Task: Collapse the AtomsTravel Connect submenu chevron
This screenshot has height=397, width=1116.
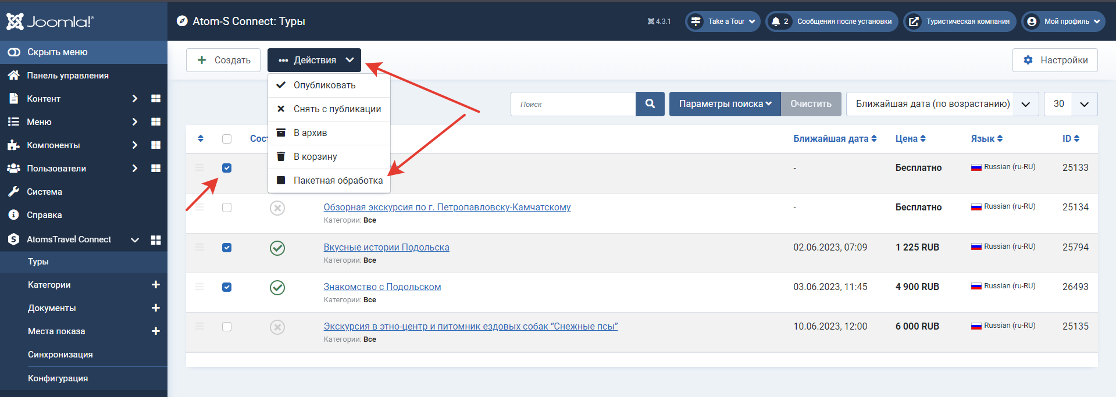Action: click(135, 240)
